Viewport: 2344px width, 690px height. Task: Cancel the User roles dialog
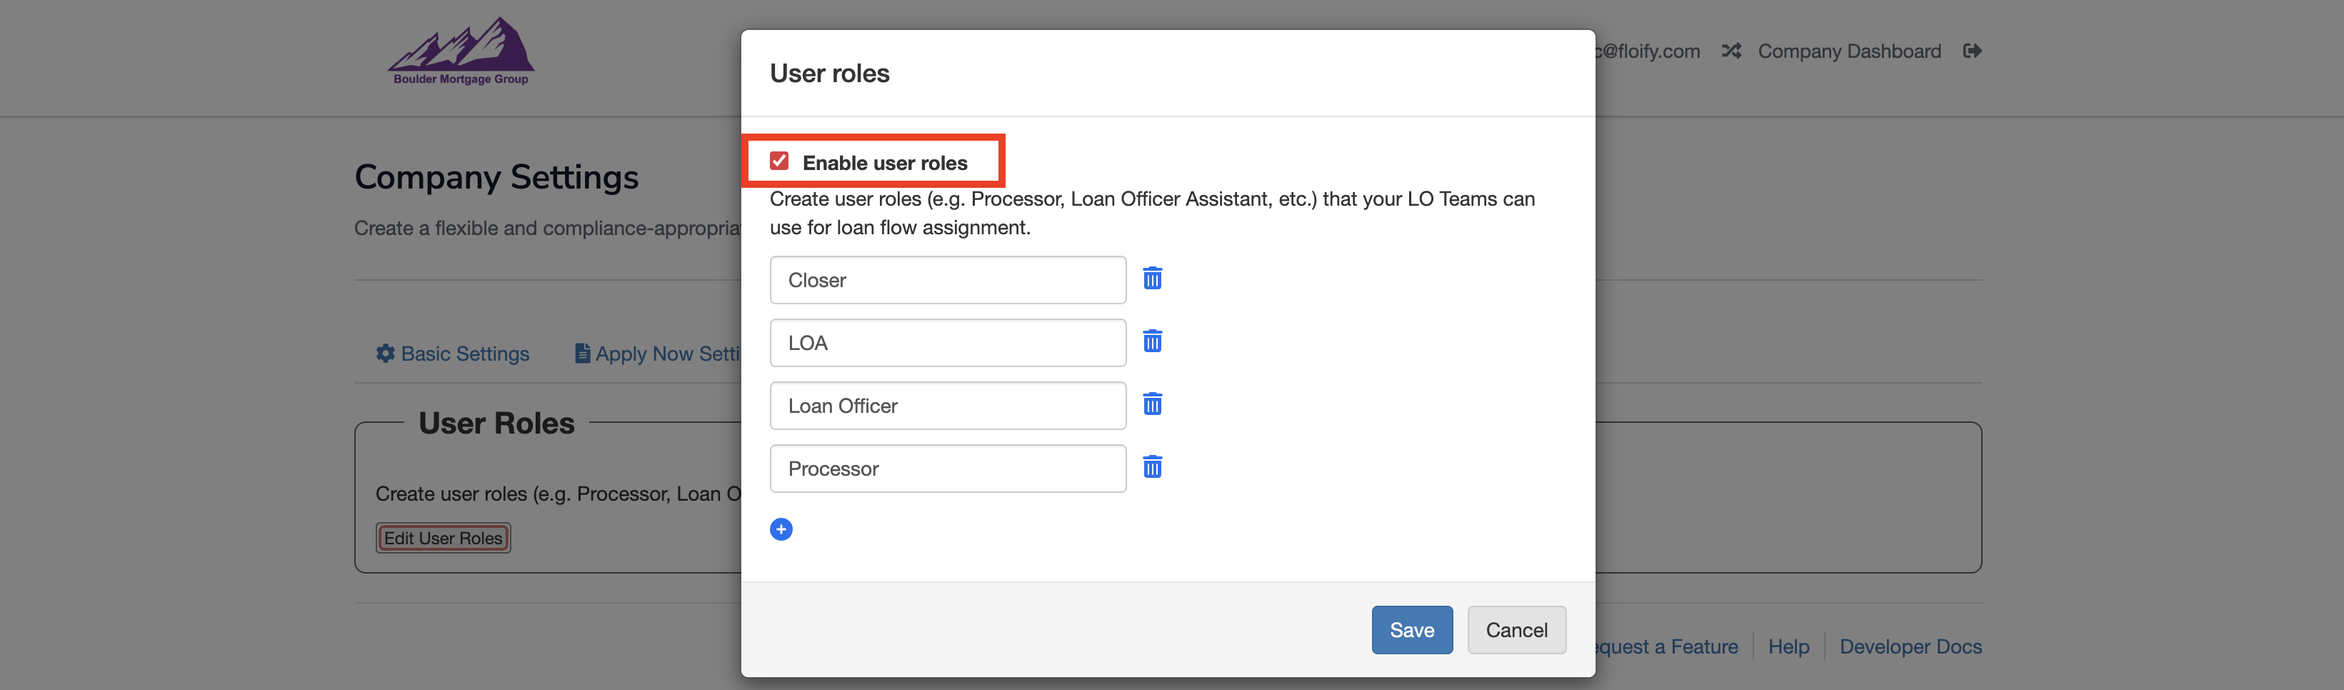[x=1516, y=630]
